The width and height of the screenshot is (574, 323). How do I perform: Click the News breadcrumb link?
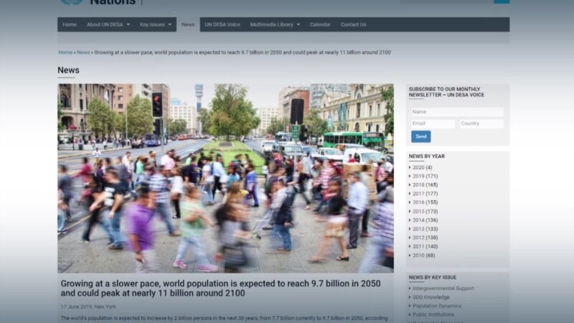point(83,52)
